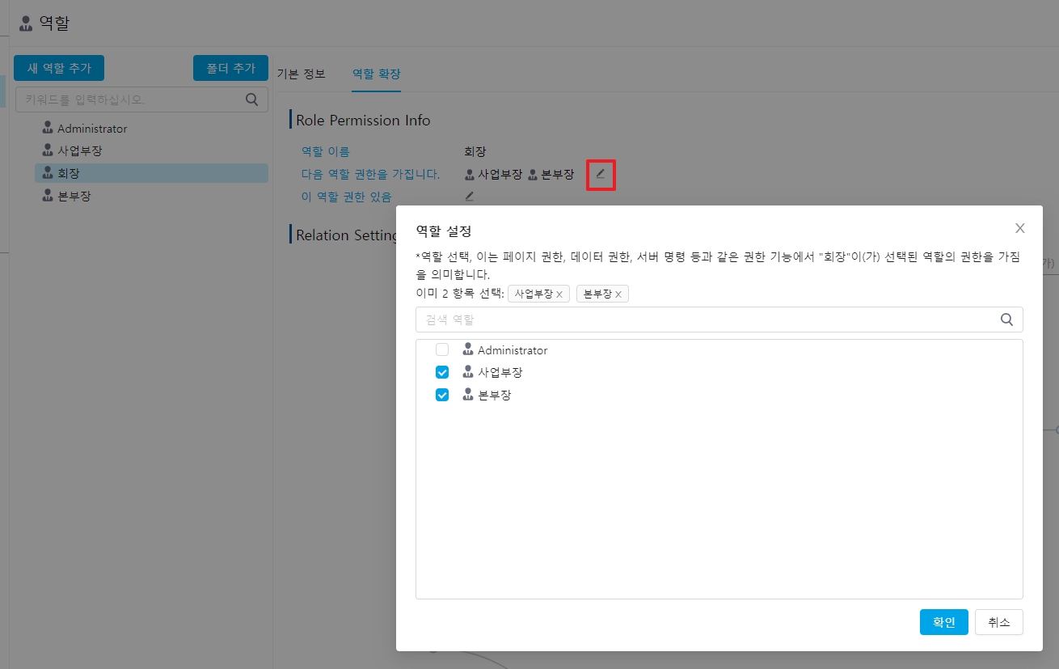This screenshot has width=1059, height=669.
Task: Click the 폴더 추가 button
Action: [230, 68]
